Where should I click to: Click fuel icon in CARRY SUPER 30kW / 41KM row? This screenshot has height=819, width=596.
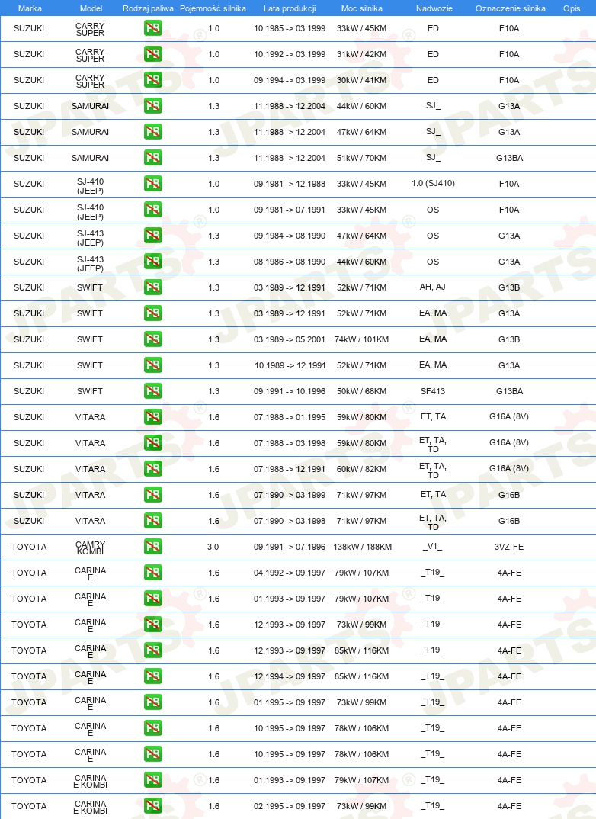[153, 80]
